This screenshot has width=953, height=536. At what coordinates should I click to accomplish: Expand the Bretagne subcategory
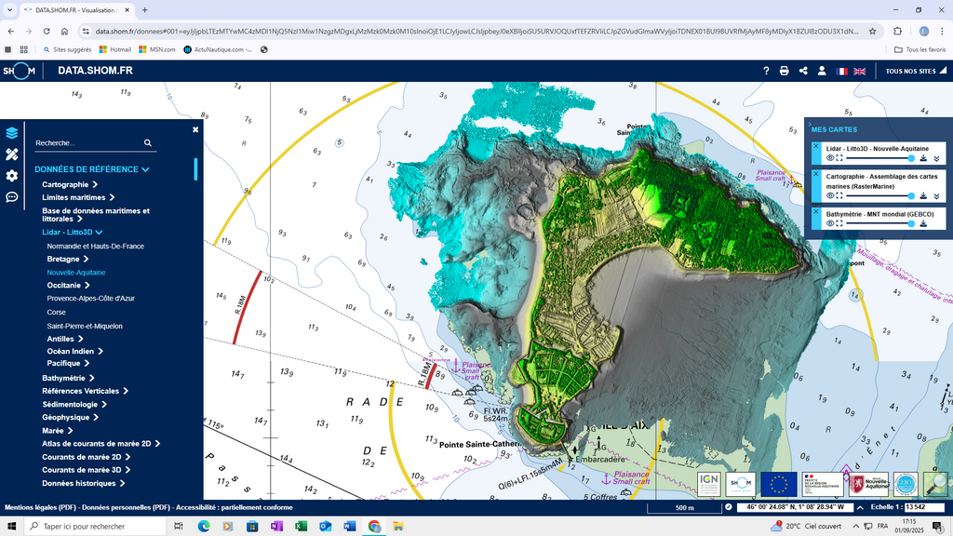pyautogui.click(x=68, y=259)
